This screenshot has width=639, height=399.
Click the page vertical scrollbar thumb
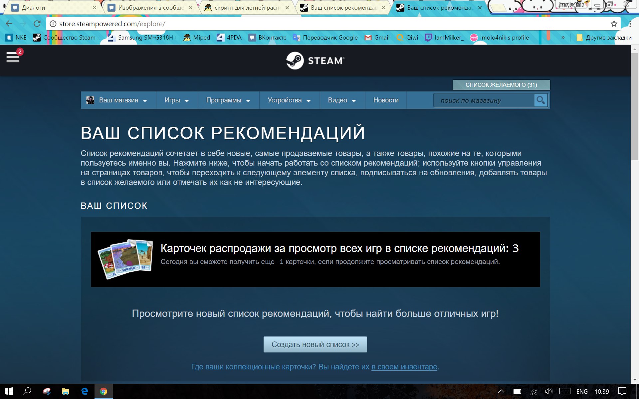[635, 106]
